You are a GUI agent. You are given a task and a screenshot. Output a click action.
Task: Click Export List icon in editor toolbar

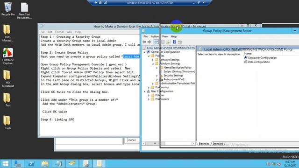click(x=168, y=42)
